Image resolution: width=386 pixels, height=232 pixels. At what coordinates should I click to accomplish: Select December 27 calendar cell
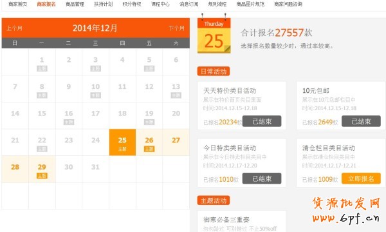tap(176, 142)
